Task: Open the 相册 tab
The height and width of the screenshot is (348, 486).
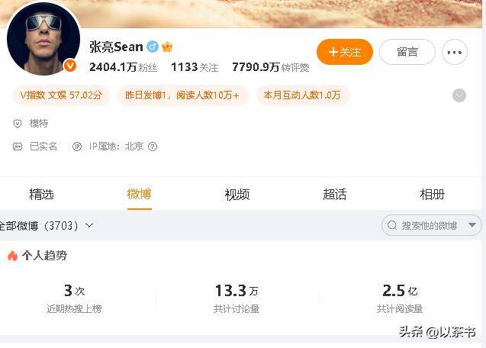Action: point(433,195)
